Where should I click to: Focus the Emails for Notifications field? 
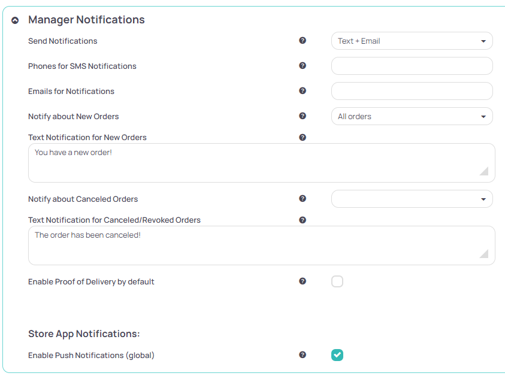pyautogui.click(x=412, y=91)
